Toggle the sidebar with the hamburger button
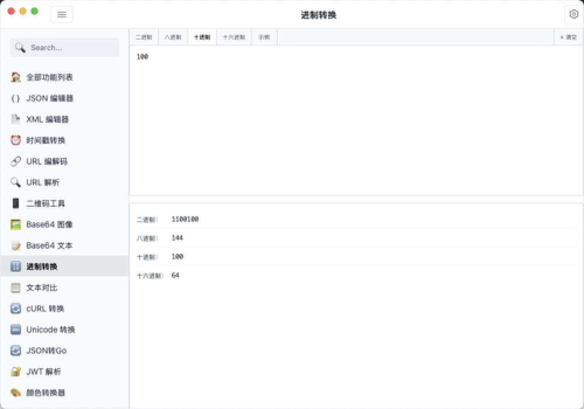 62,14
